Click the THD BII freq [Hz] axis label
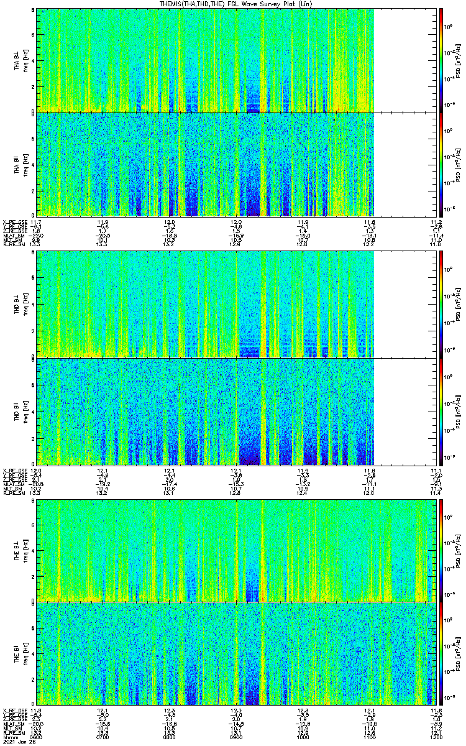The width and height of the screenshot is (466, 746). (x=25, y=411)
